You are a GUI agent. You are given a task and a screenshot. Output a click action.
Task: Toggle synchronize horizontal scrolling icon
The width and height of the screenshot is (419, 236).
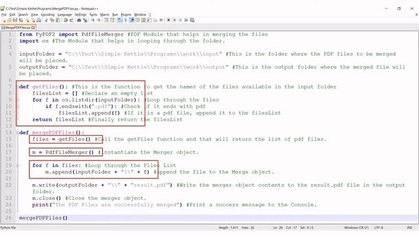click(112, 20)
